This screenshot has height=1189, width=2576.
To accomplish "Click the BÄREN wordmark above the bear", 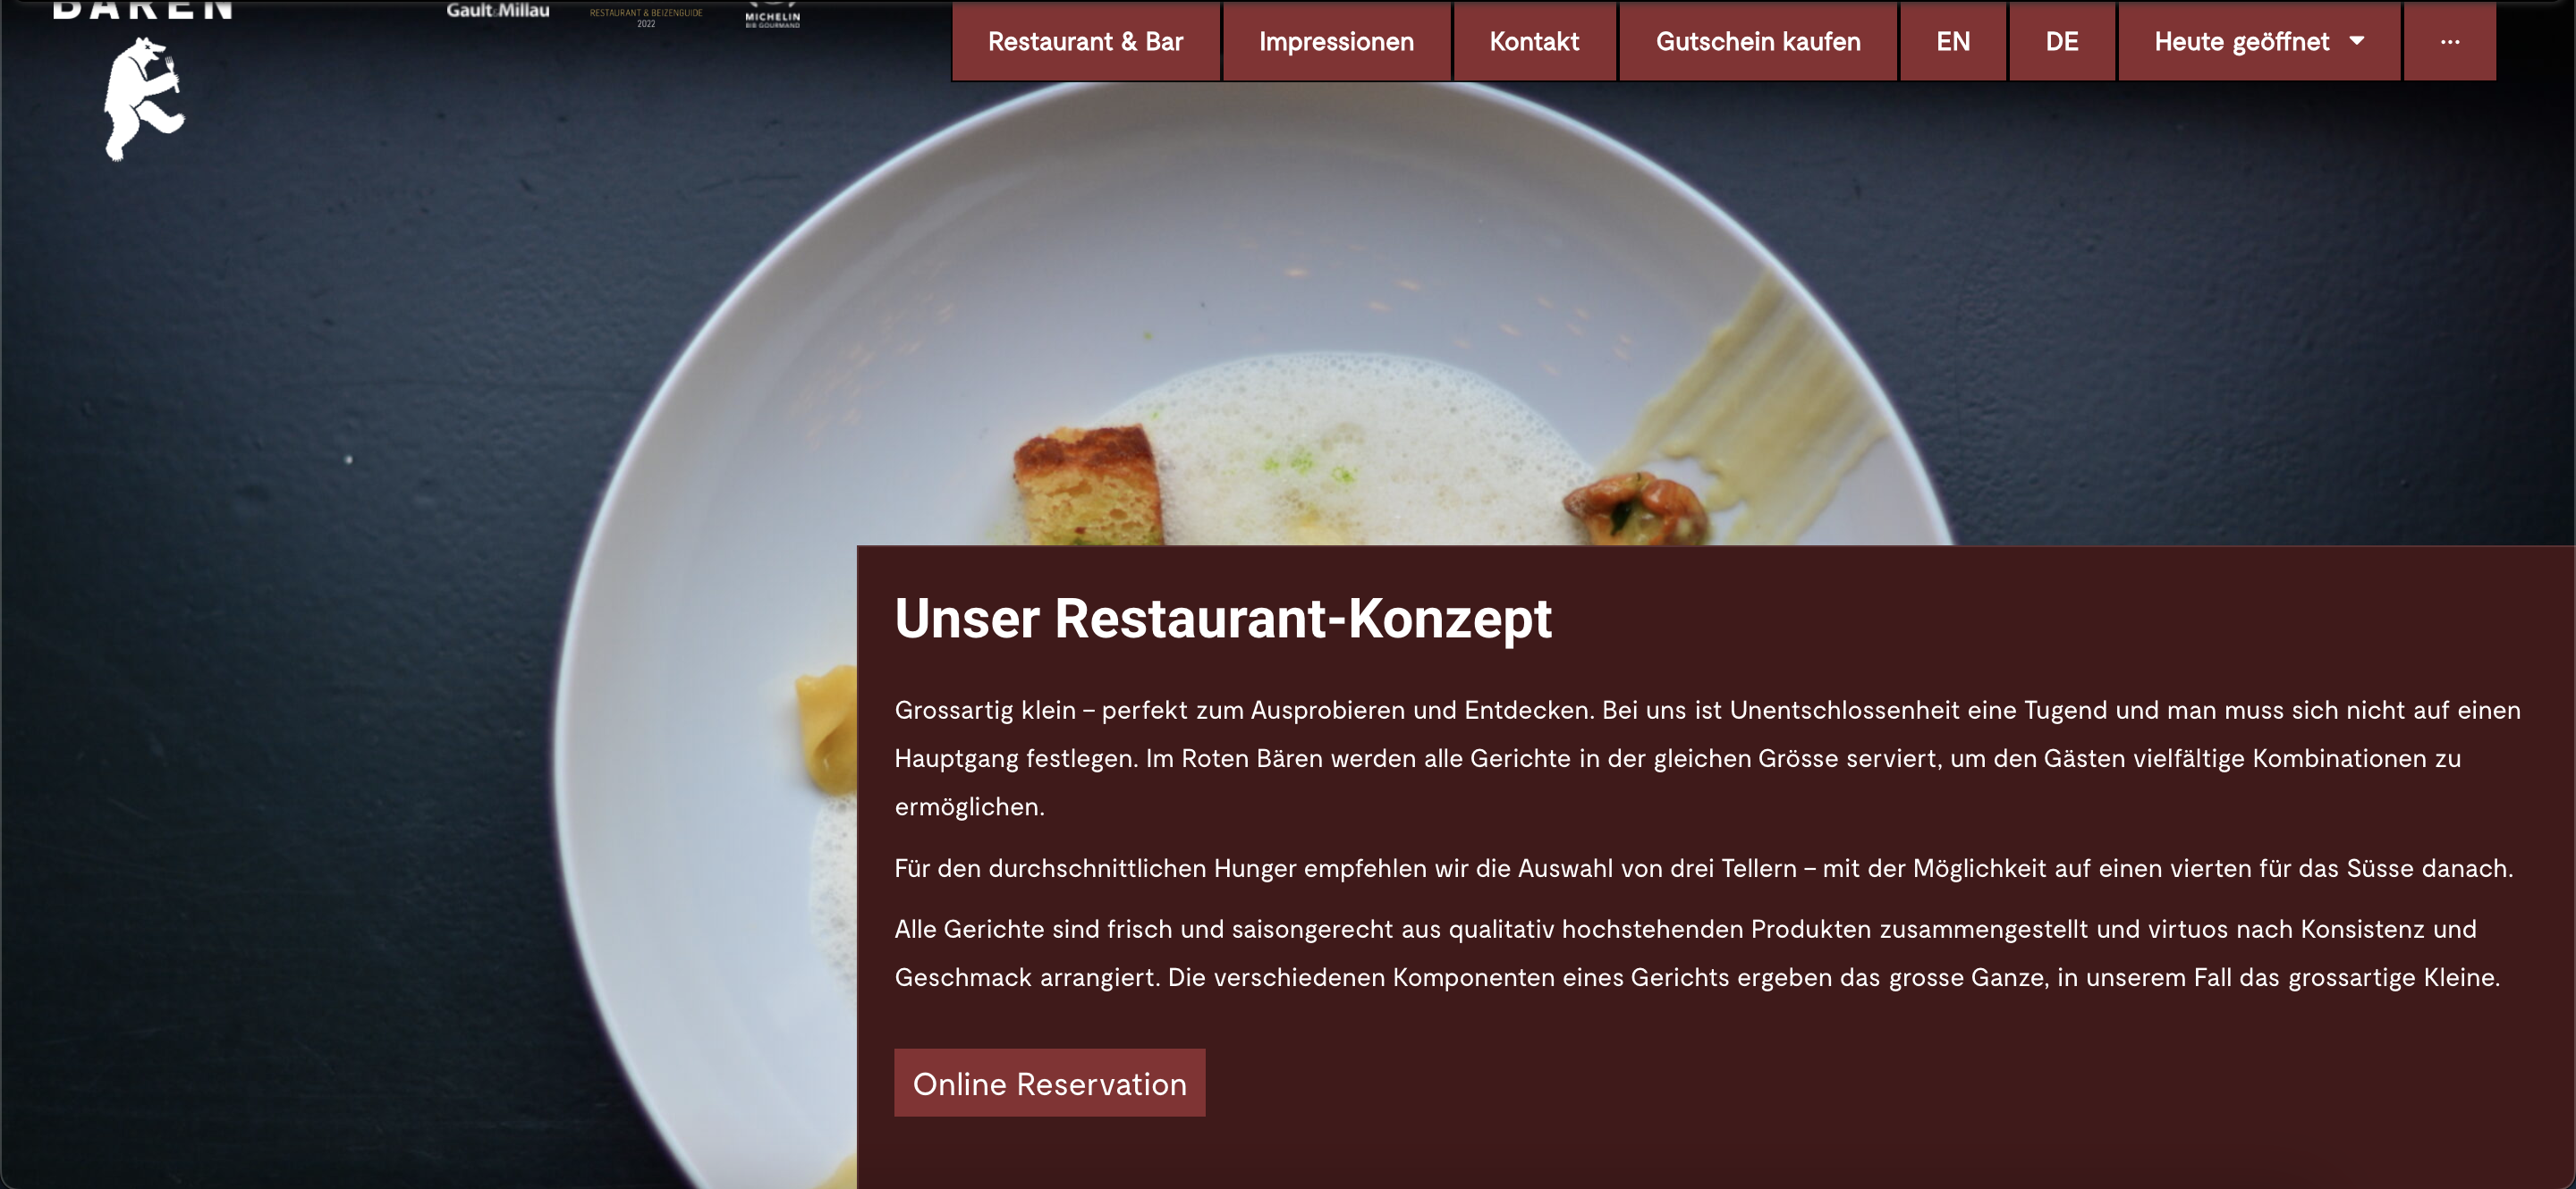I will [143, 9].
